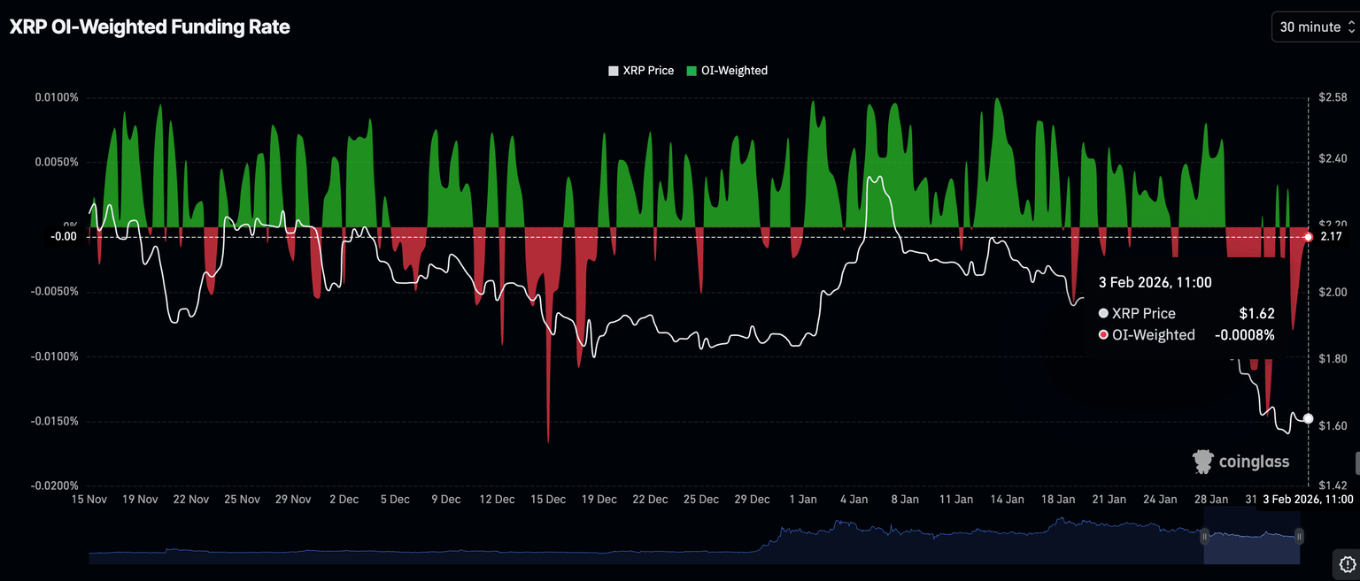This screenshot has height=581, width=1360.
Task: Toggle the OI-Weighted legend series
Action: pyautogui.click(x=727, y=71)
